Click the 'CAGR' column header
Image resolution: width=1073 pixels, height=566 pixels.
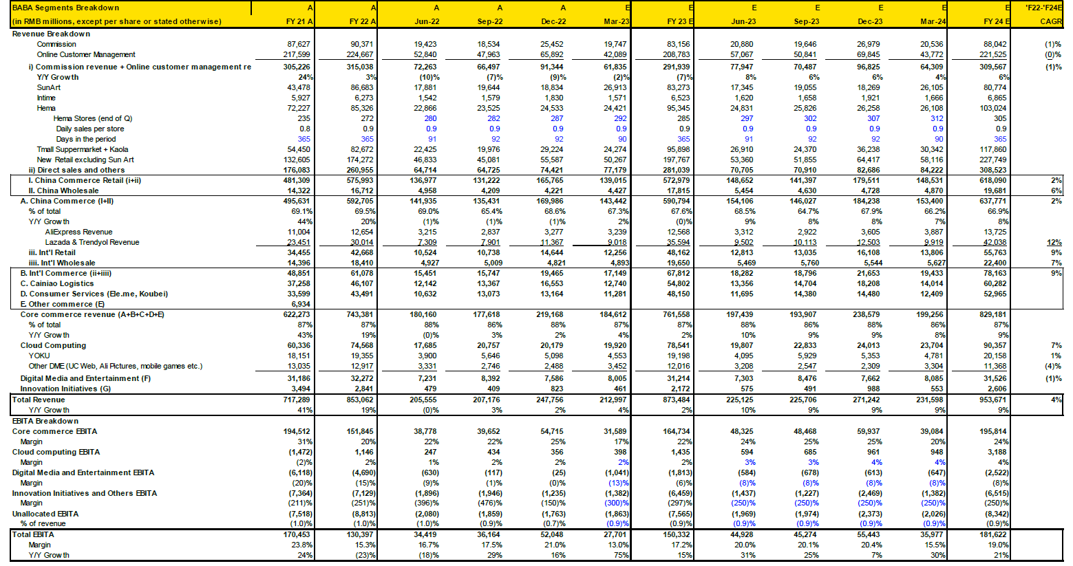coord(1051,21)
